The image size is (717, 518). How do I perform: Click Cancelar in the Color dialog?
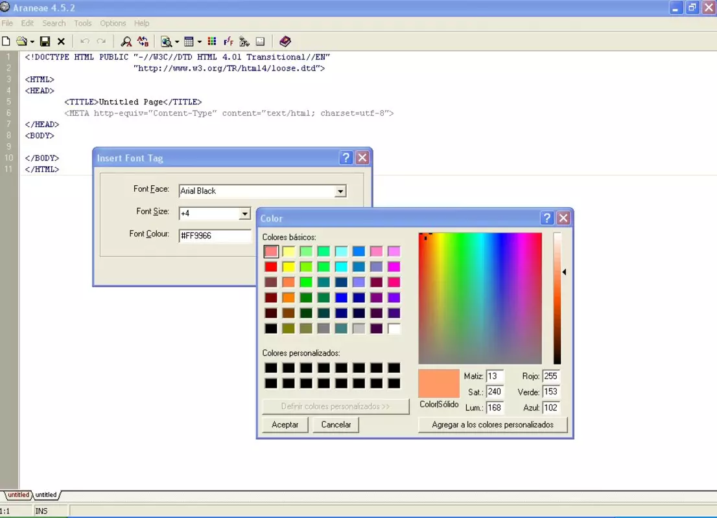336,424
